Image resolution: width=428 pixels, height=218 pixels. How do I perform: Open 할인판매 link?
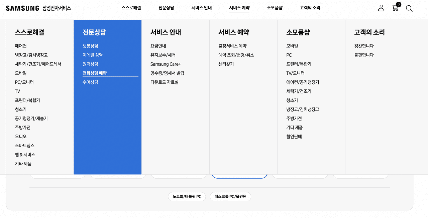[294, 136]
